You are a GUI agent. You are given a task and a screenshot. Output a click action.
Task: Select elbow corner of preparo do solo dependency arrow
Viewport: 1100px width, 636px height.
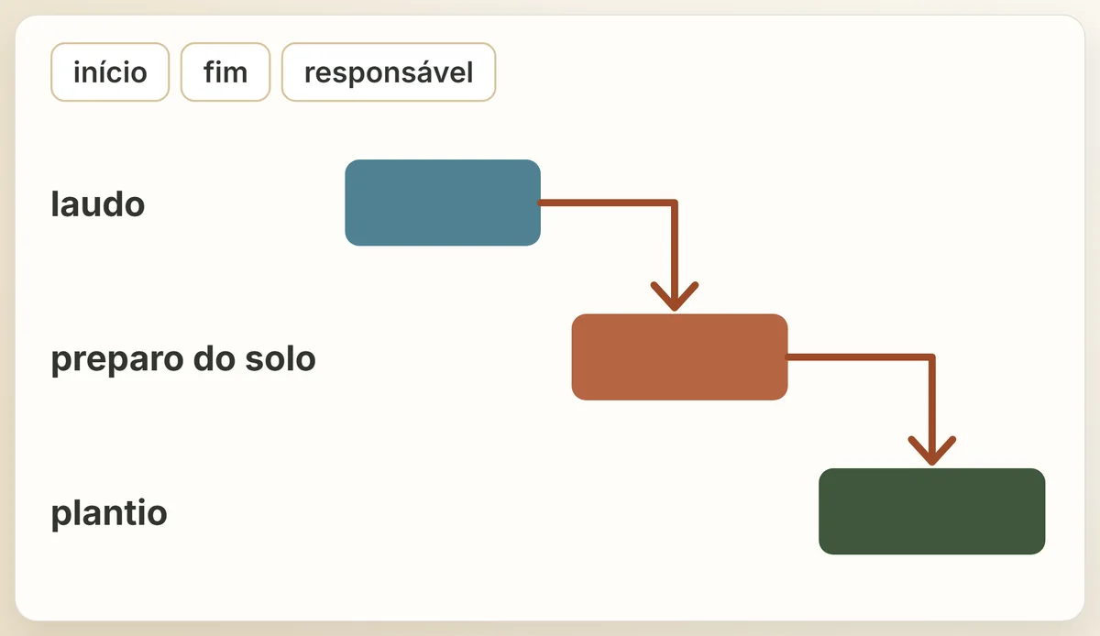(x=930, y=357)
